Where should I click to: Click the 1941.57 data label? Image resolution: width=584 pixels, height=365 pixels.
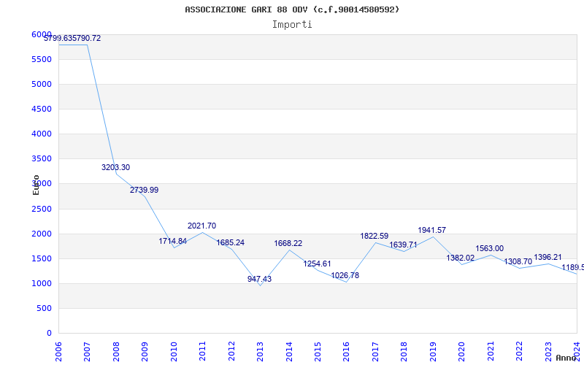coord(432,230)
